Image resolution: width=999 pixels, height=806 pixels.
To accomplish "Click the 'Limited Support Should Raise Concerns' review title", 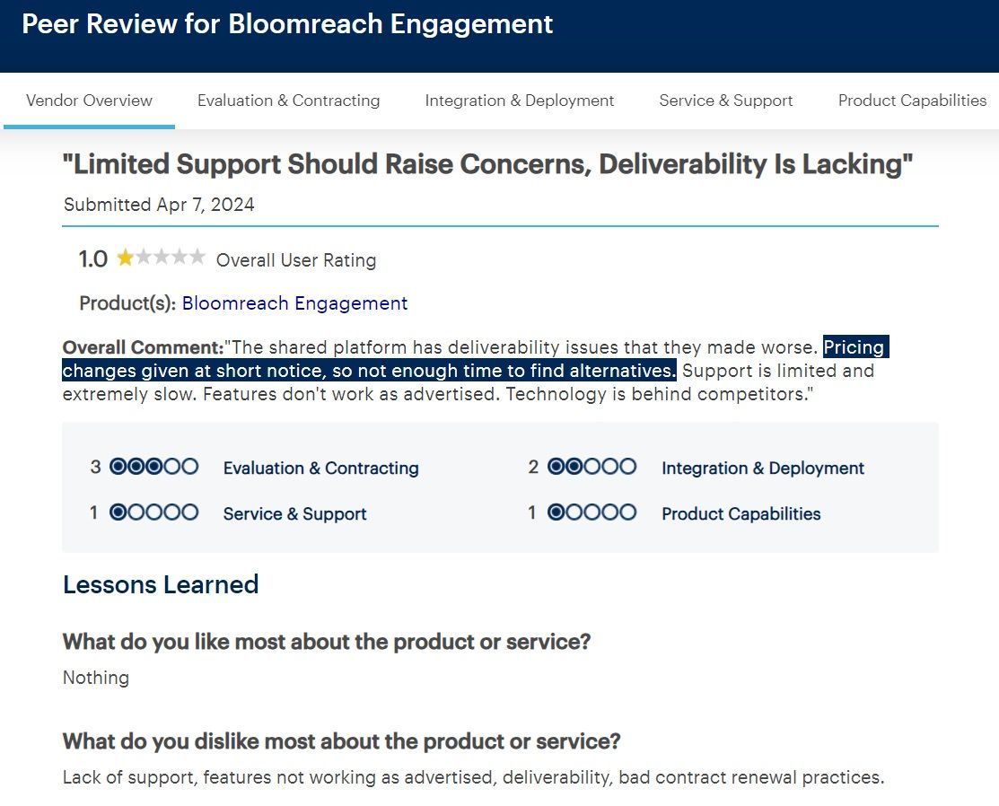I will coord(487,164).
